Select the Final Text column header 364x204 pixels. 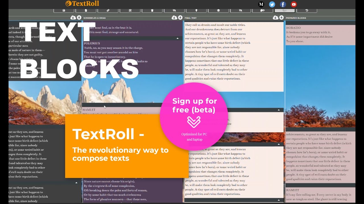tap(191, 18)
